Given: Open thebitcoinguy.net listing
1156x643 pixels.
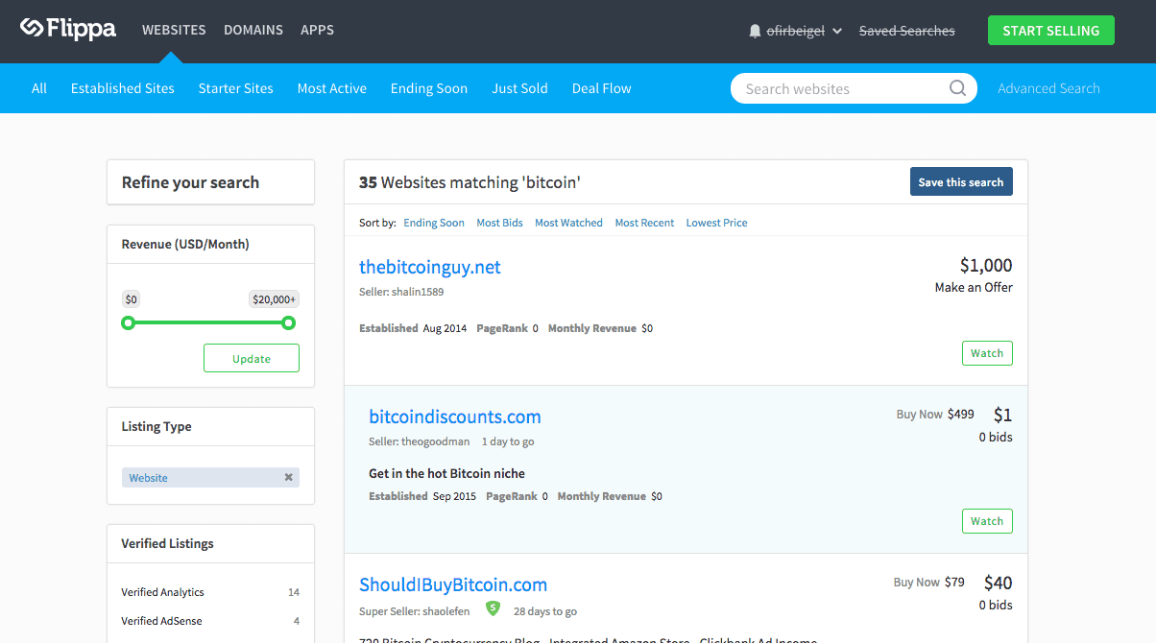Looking at the screenshot, I should (x=430, y=267).
